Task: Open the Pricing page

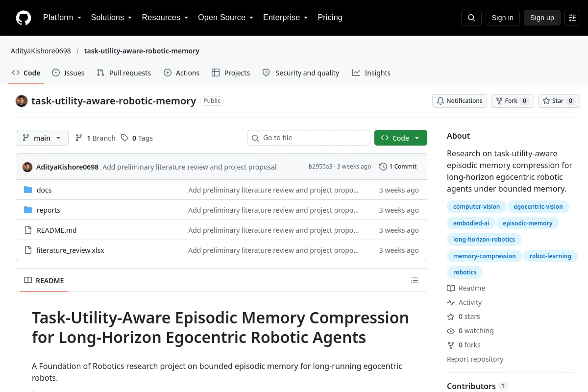Action: (330, 18)
